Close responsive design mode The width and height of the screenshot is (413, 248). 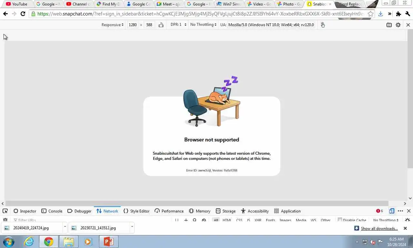tap(408, 25)
